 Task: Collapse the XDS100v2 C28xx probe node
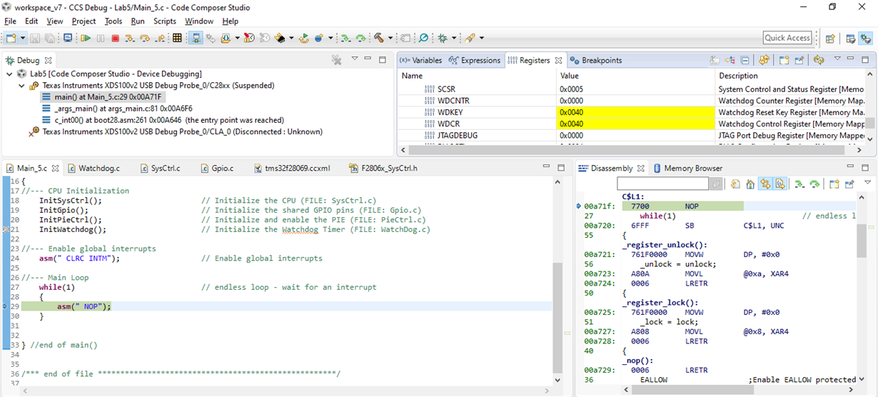(x=21, y=86)
